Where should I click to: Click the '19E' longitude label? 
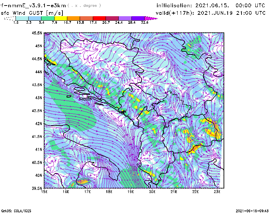131,192
